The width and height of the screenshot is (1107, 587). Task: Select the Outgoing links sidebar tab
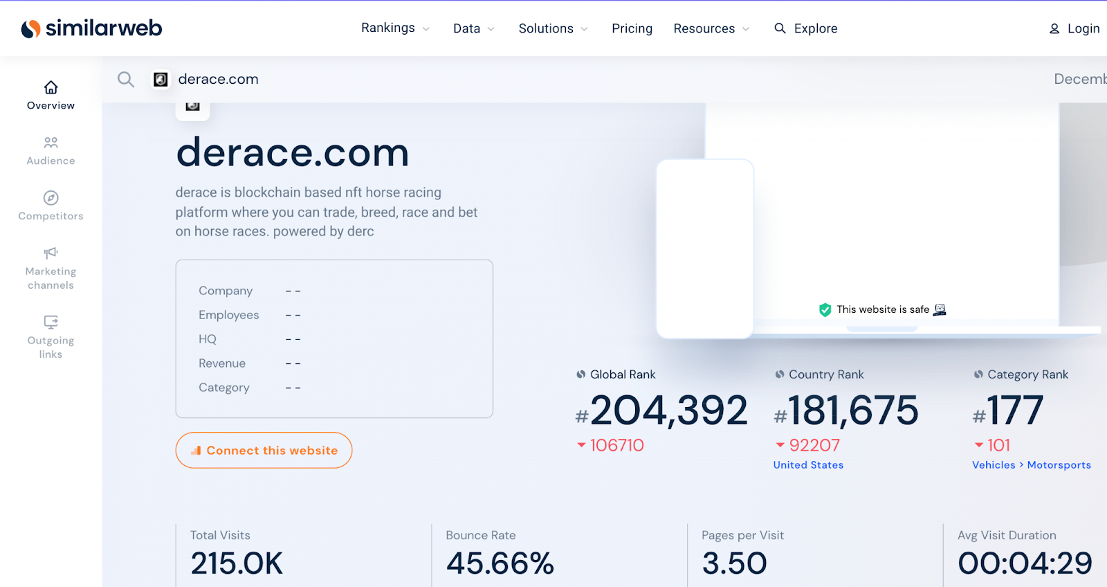[x=51, y=338]
